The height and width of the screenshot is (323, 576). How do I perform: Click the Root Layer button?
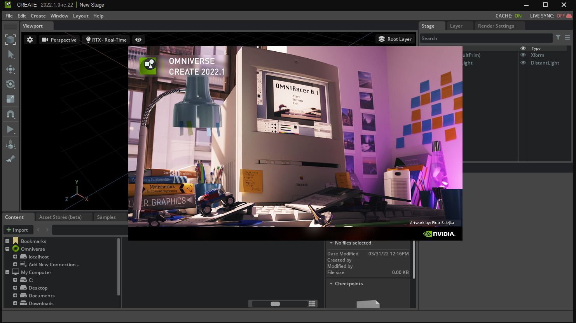click(x=395, y=39)
